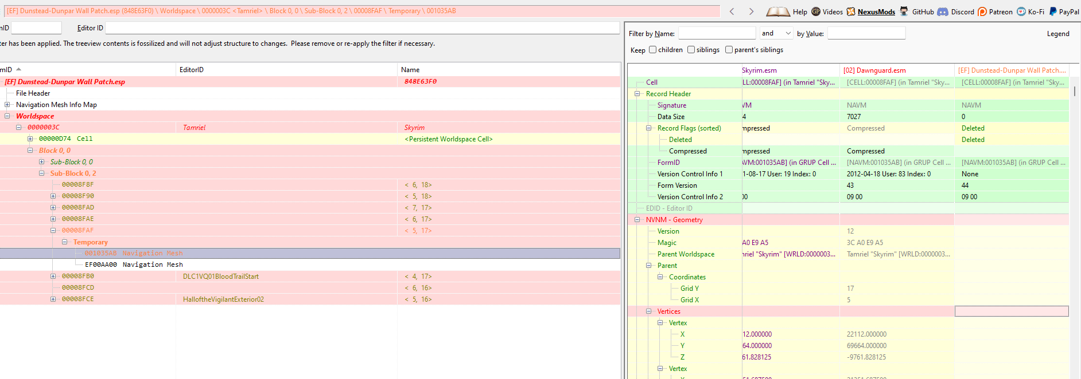Collapse the Coordinates node
1081x379 pixels.
coord(660,277)
